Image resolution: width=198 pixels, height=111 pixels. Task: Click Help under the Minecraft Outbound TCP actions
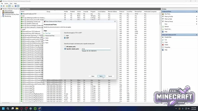[x=166, y=50]
